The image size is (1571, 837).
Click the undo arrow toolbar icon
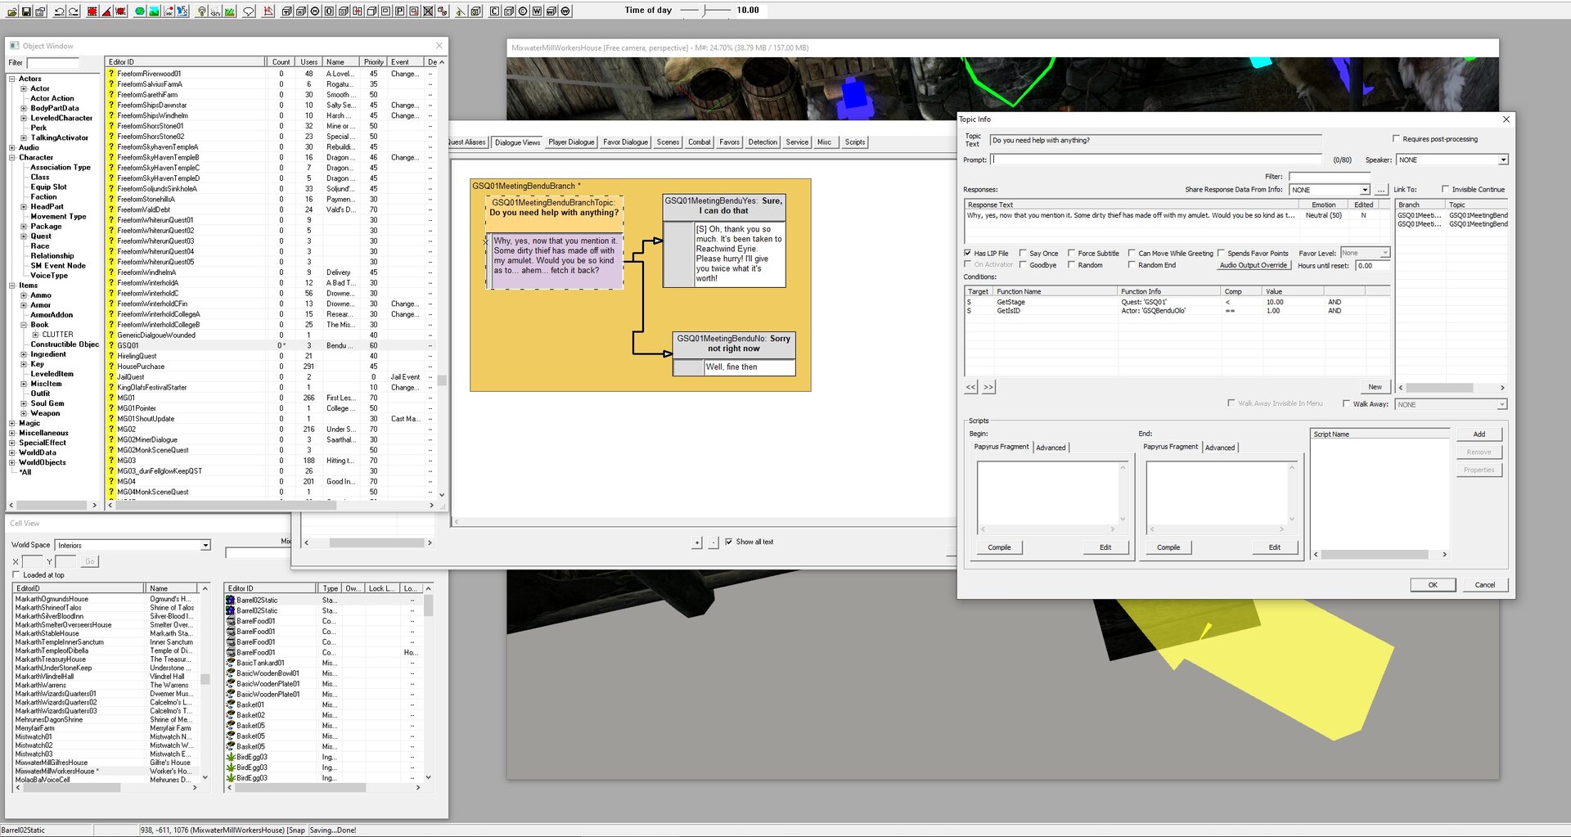tap(60, 11)
